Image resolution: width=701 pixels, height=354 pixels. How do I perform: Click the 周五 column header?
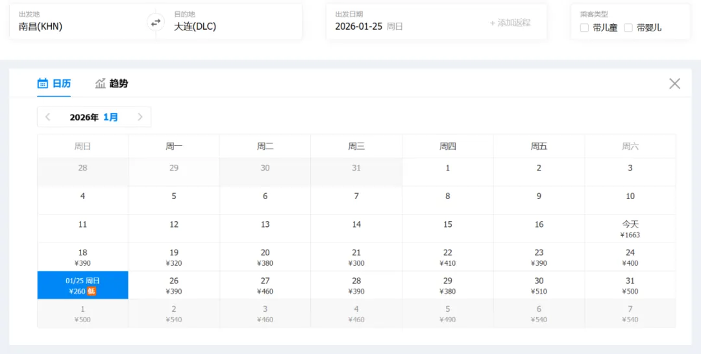click(x=539, y=146)
